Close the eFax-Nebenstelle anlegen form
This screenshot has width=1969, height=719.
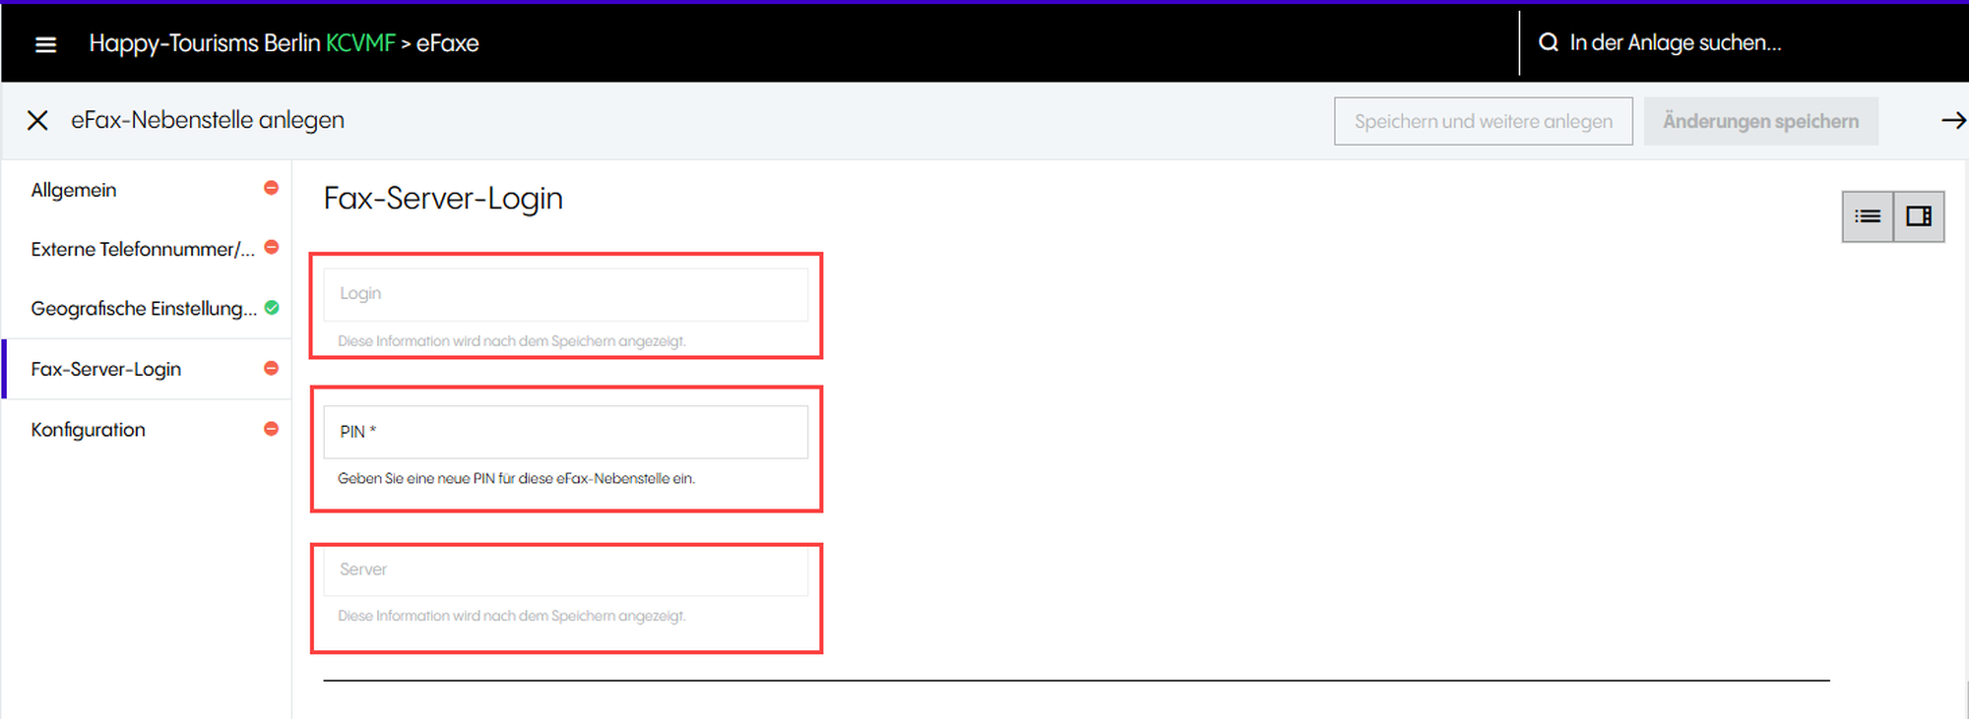point(37,121)
